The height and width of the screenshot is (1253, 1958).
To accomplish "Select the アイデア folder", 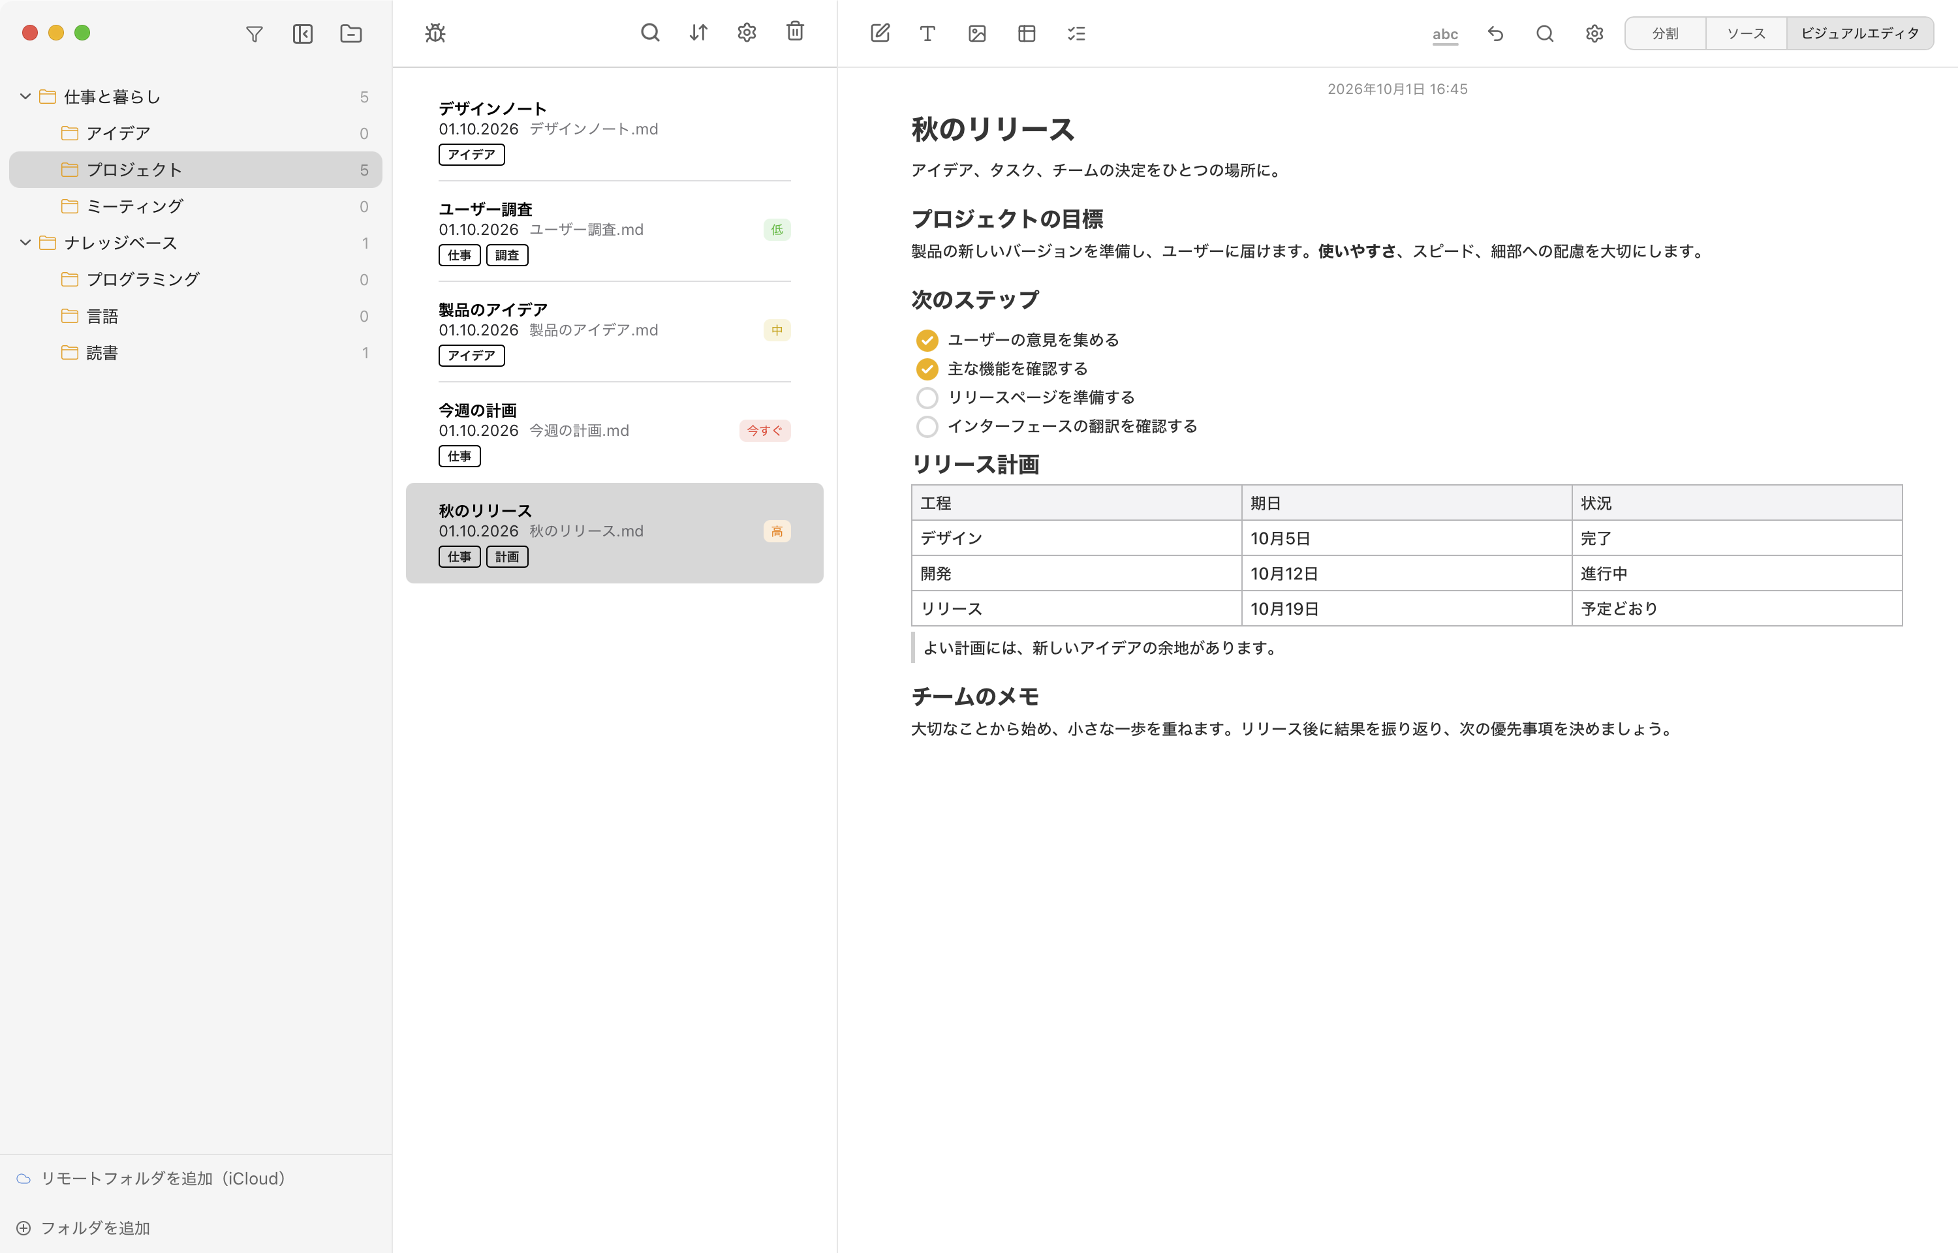I will 195,132.
